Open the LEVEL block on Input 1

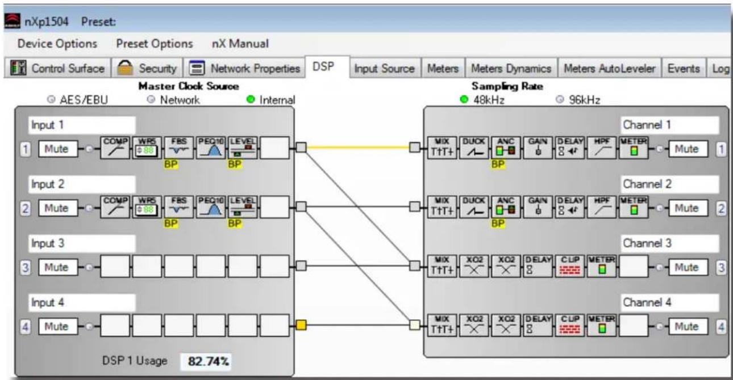(244, 148)
